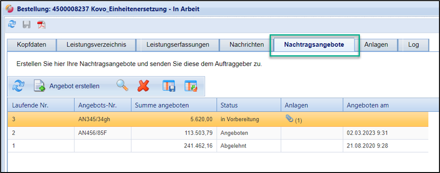Go to the Leistungserfassungen tab

[x=178, y=45]
